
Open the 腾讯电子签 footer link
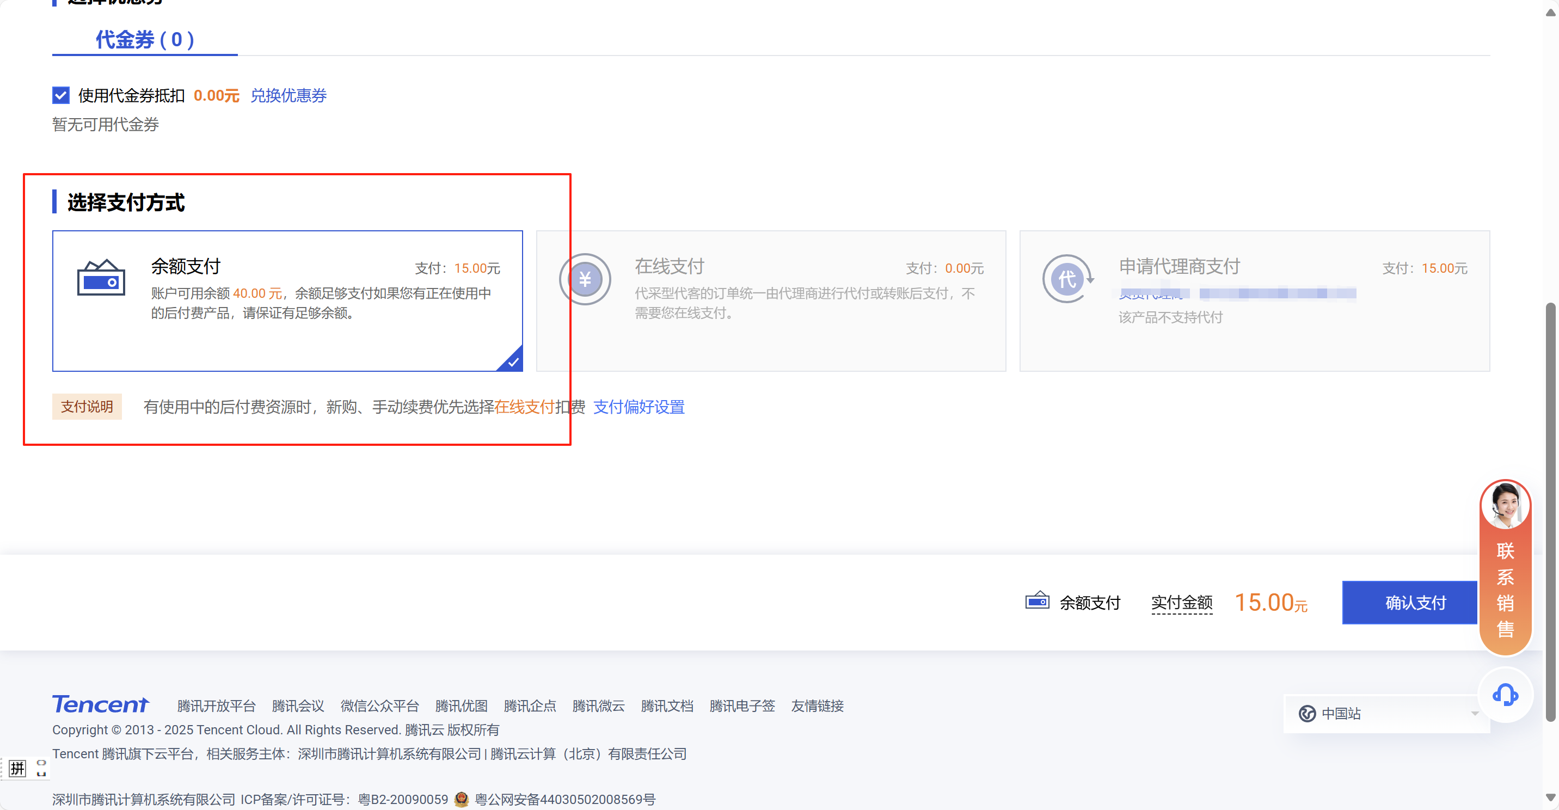(x=742, y=706)
